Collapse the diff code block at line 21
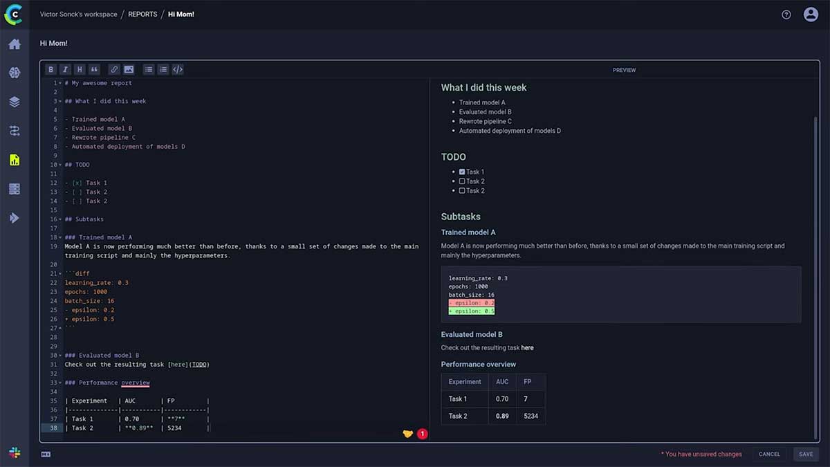Image resolution: width=830 pixels, height=467 pixels. click(60, 274)
